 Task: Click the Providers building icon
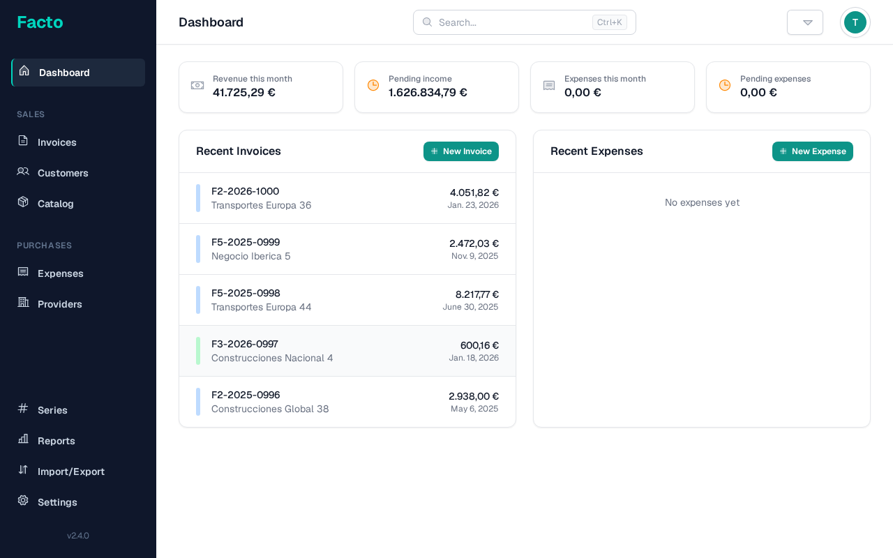point(23,303)
